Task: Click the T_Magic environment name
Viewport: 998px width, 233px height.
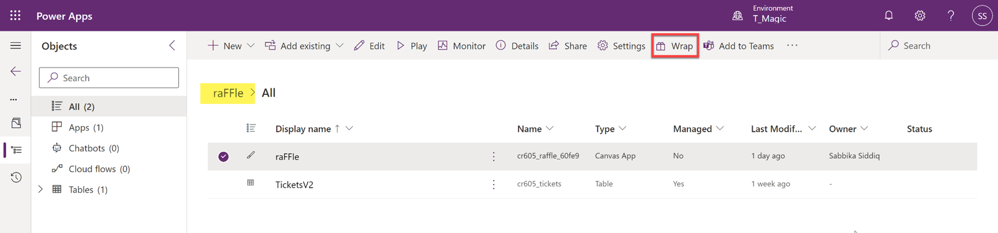Action: [x=769, y=19]
